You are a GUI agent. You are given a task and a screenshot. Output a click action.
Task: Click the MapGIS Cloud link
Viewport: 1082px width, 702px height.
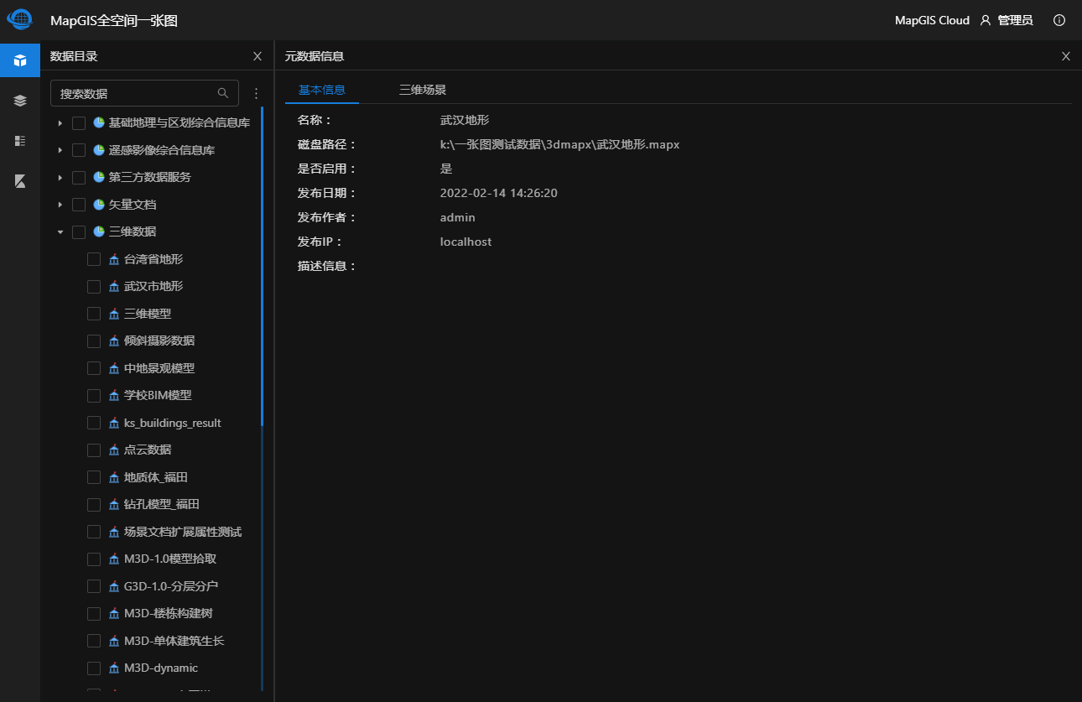point(932,20)
